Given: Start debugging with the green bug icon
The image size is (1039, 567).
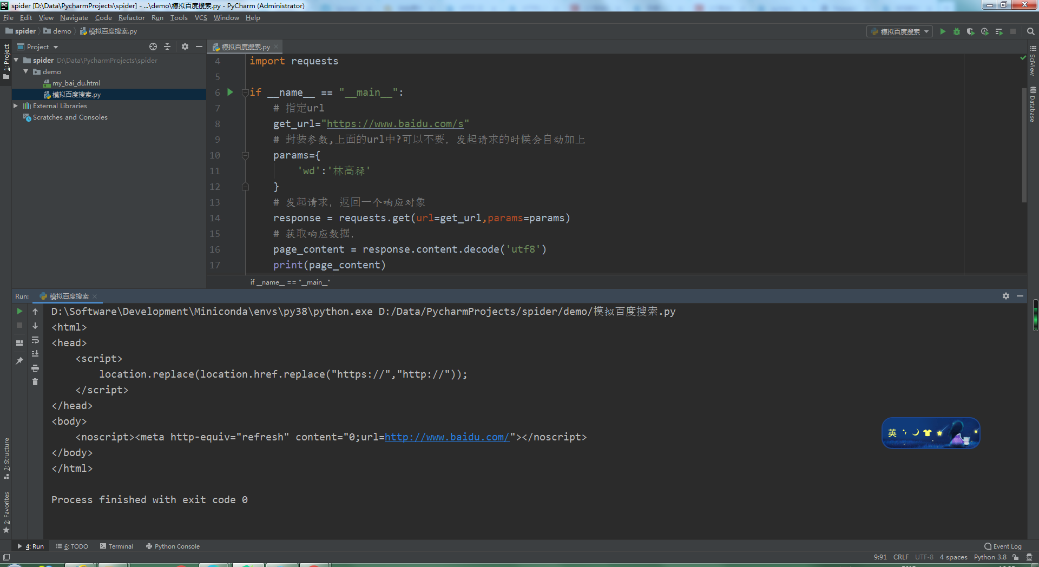Looking at the screenshot, I should (x=957, y=31).
